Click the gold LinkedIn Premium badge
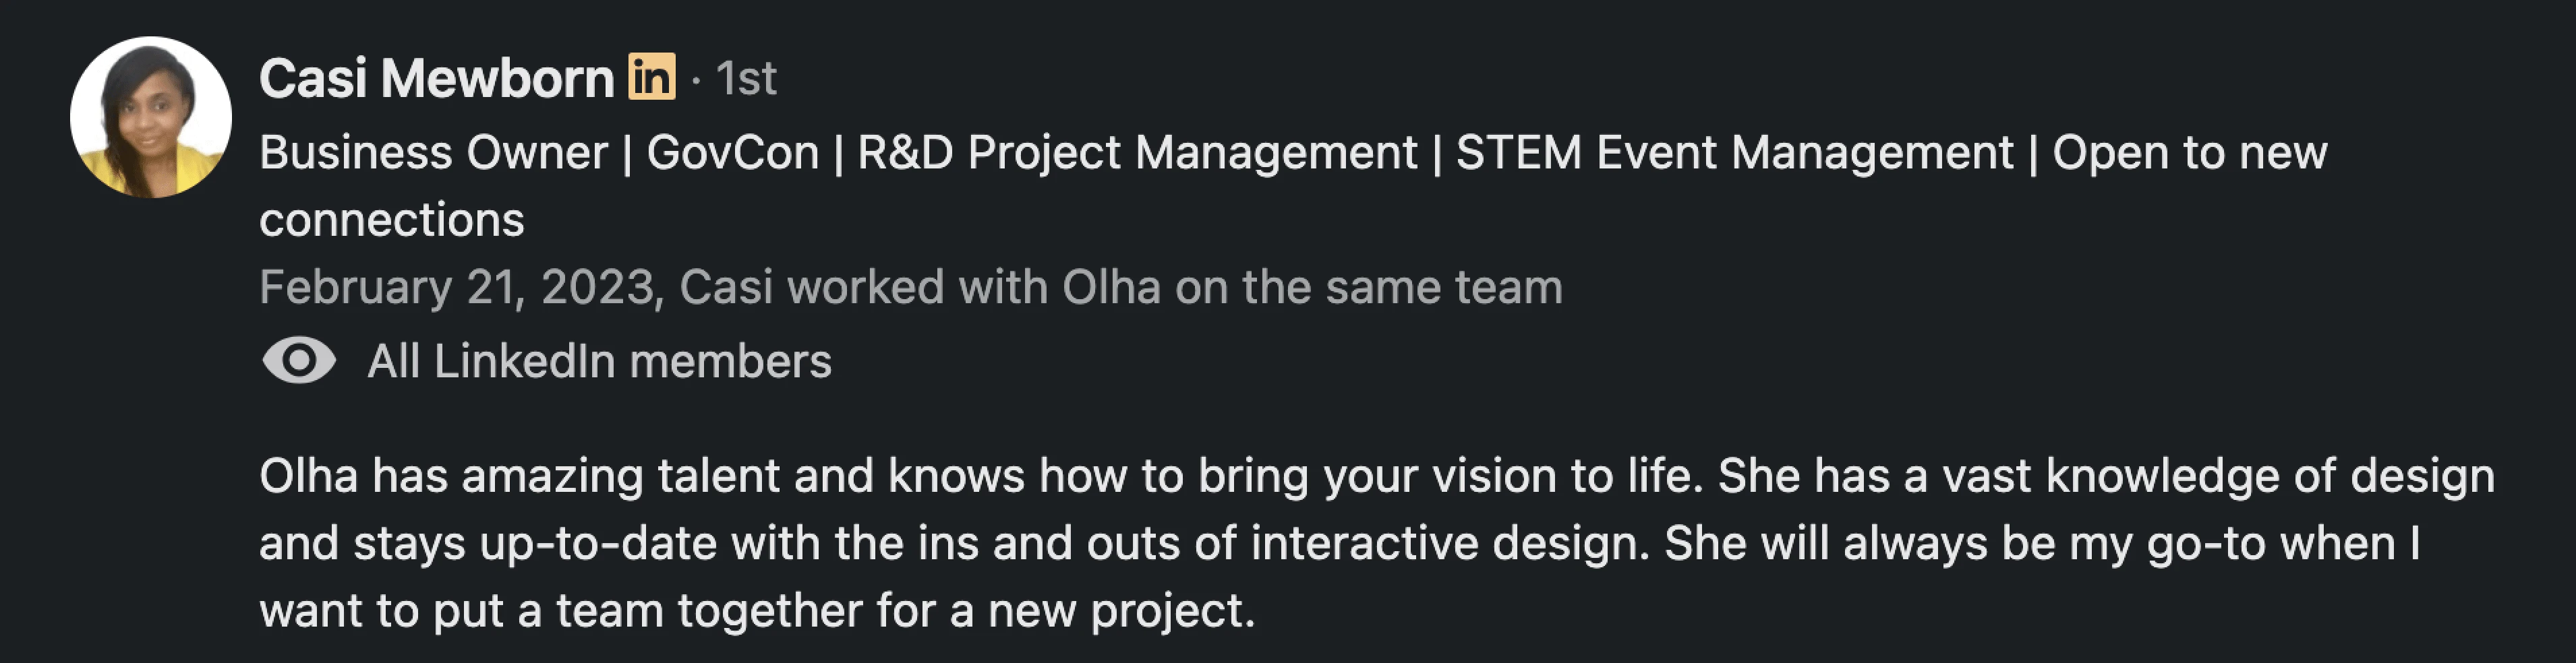This screenshot has width=2576, height=663. tap(651, 77)
